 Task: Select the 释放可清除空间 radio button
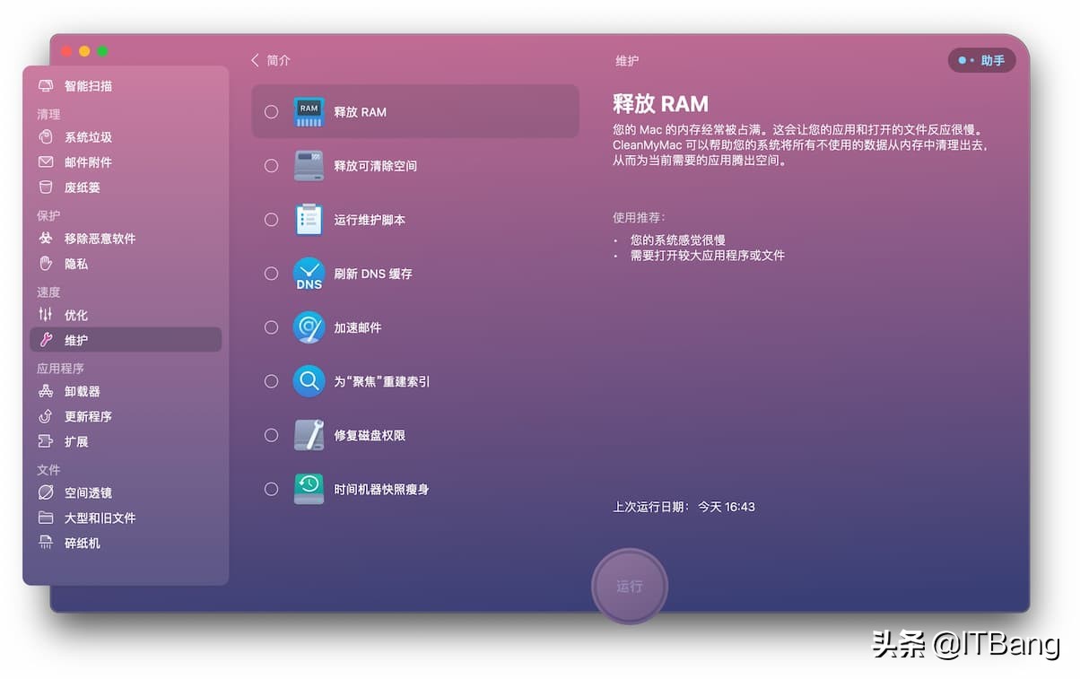point(271,166)
